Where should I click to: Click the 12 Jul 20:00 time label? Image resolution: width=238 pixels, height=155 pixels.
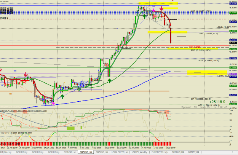pos(134,147)
